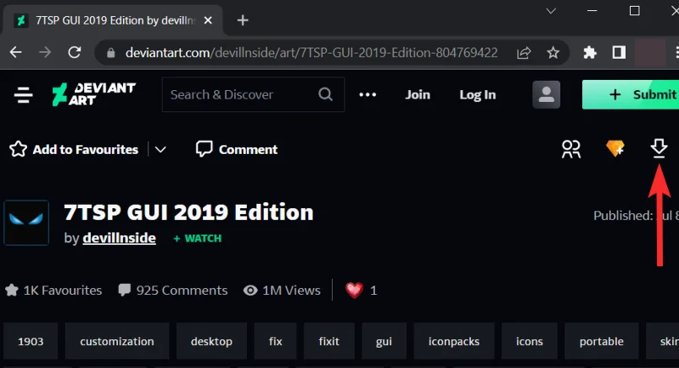Image resolution: width=679 pixels, height=368 pixels.
Task: Click the Comment speech bubble icon
Action: point(204,149)
